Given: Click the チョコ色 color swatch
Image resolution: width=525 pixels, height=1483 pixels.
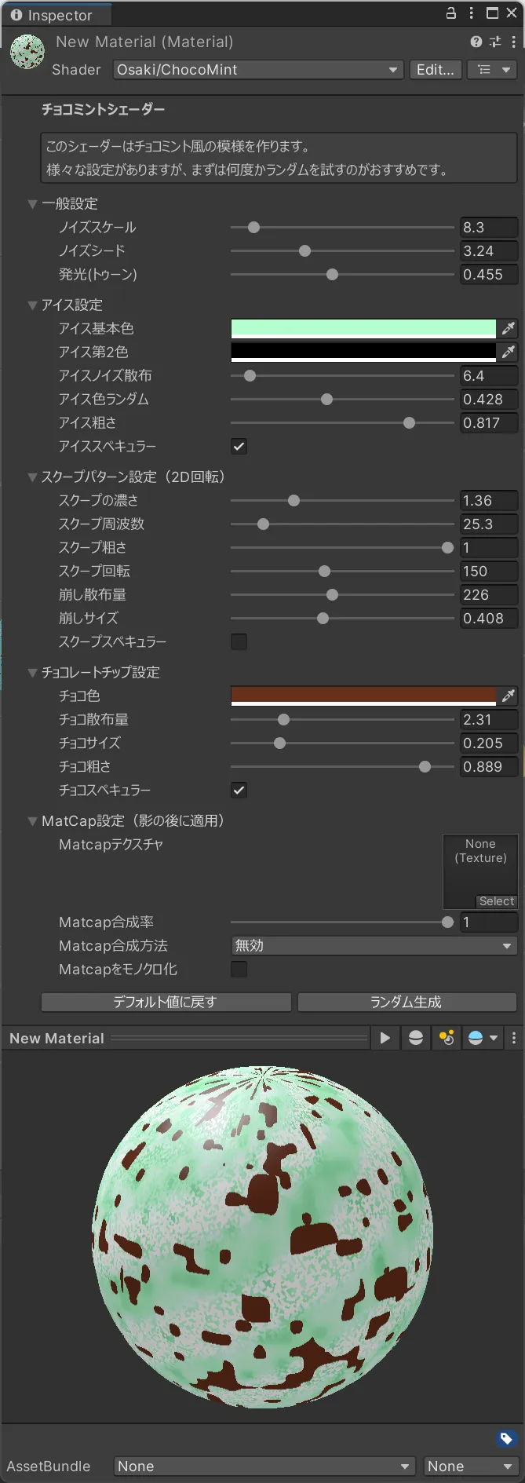Looking at the screenshot, I should pos(361,696).
